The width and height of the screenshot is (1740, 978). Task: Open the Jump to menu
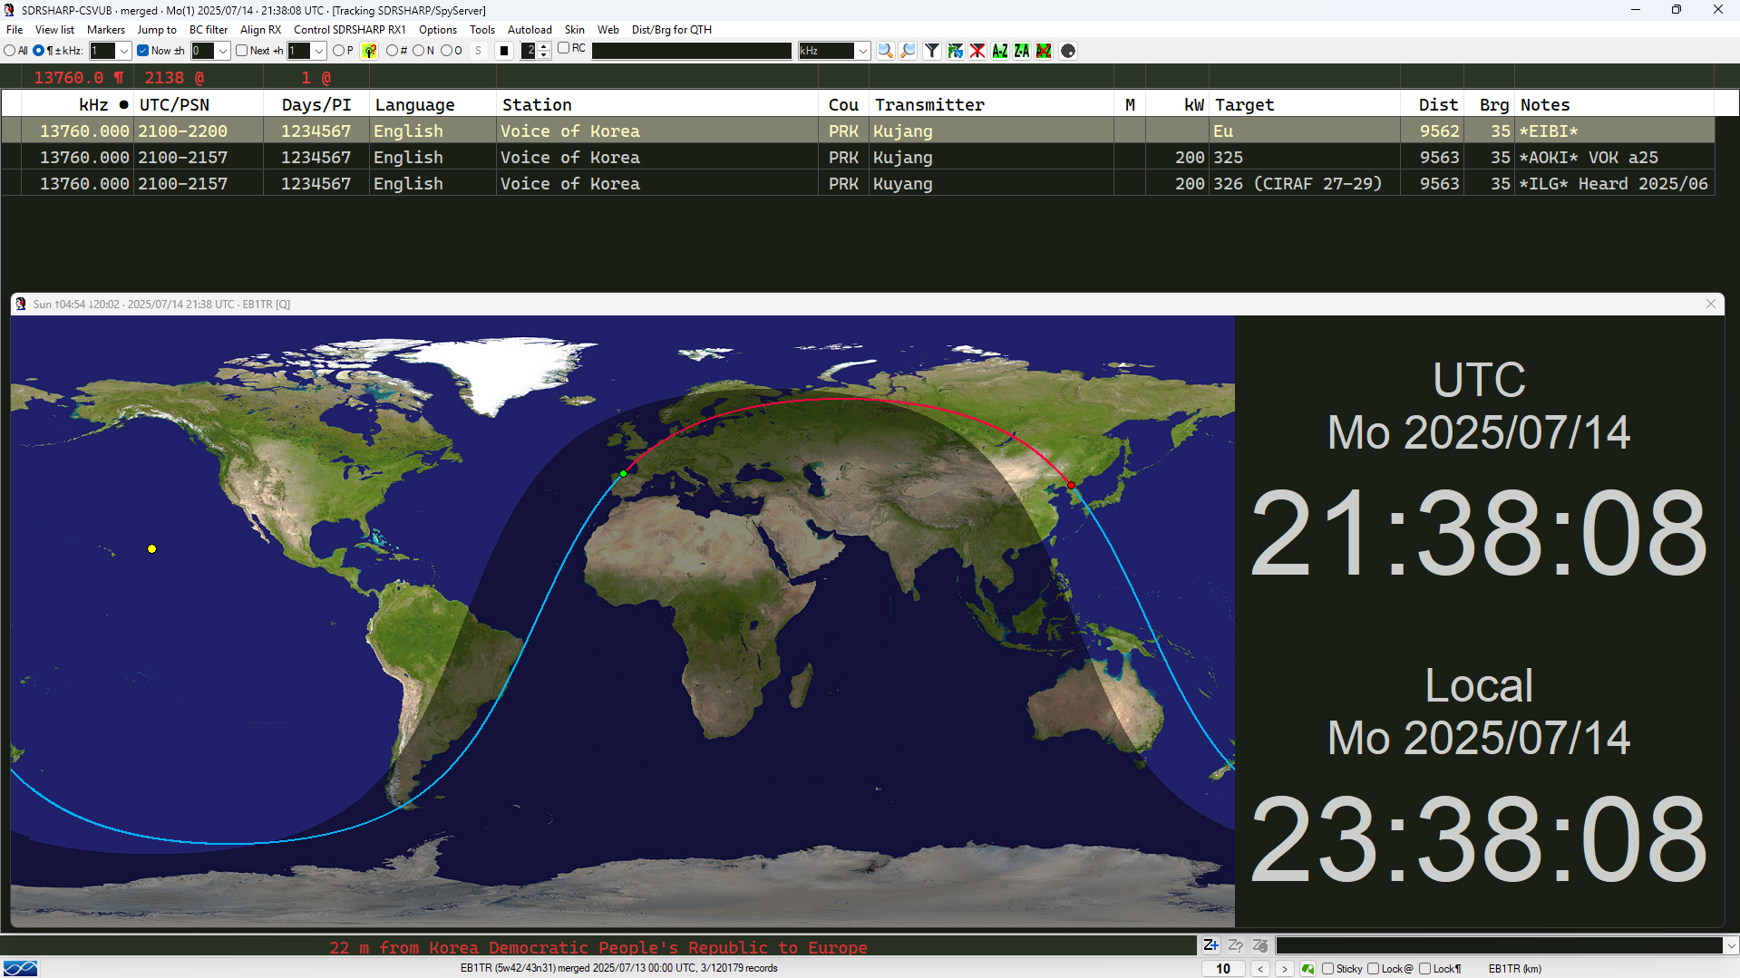pyautogui.click(x=157, y=30)
